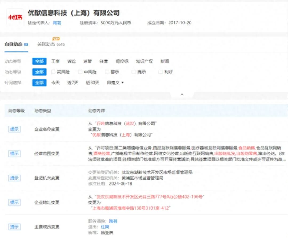The width and height of the screenshot is (288, 238).
Task: Open the 自定义 time range dropdown
Action: 115,83
